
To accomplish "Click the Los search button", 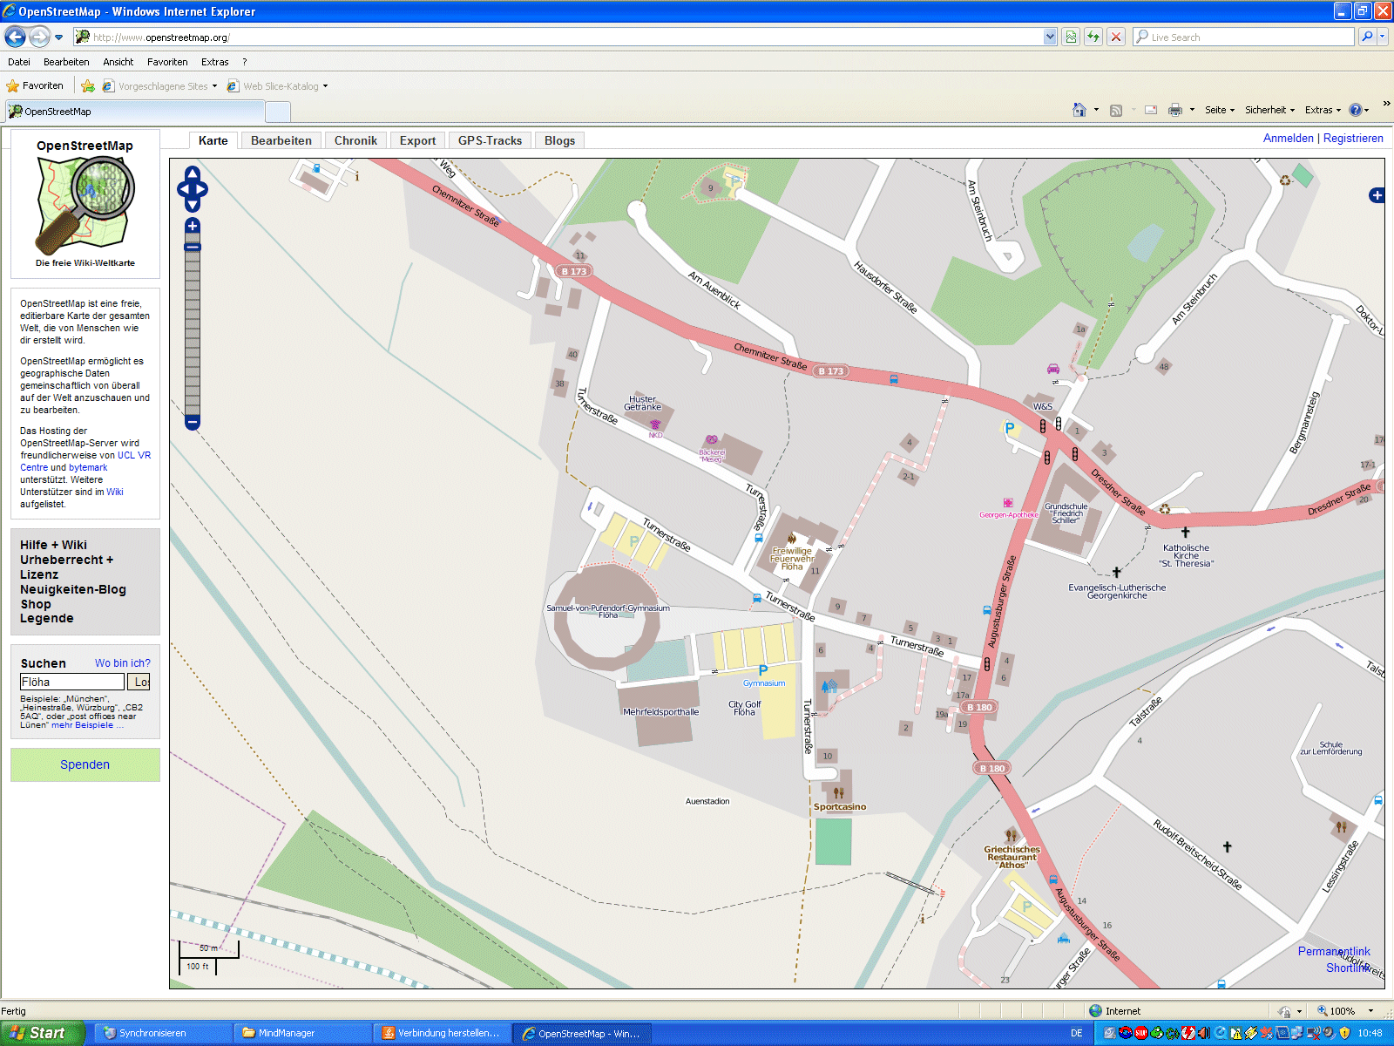I will pyautogui.click(x=139, y=682).
